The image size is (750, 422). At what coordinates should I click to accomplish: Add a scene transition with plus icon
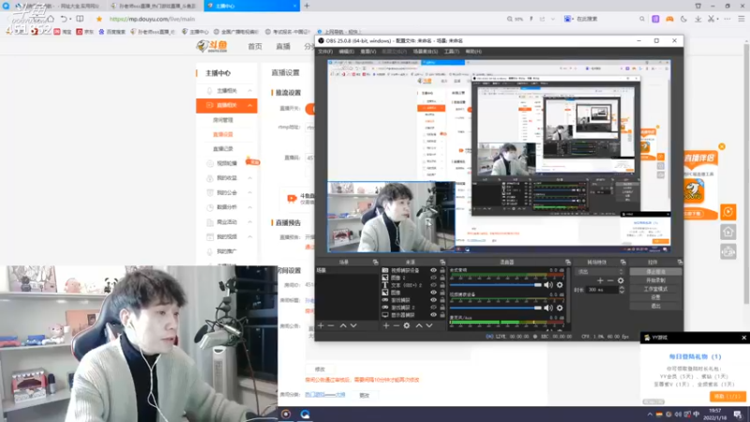600,280
